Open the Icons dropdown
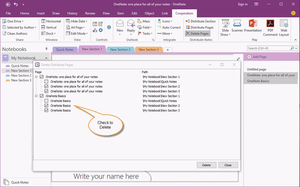The height and width of the screenshot is (187, 300). pos(165,21)
